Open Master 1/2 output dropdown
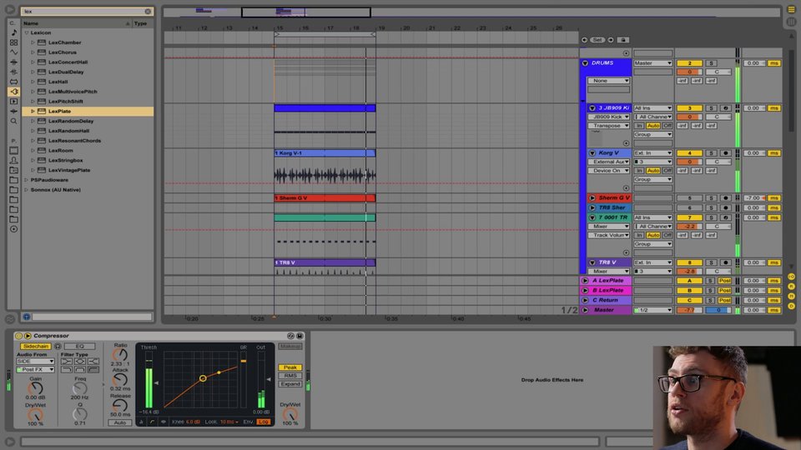Screen dimensions: 801x450 pyautogui.click(x=652, y=310)
